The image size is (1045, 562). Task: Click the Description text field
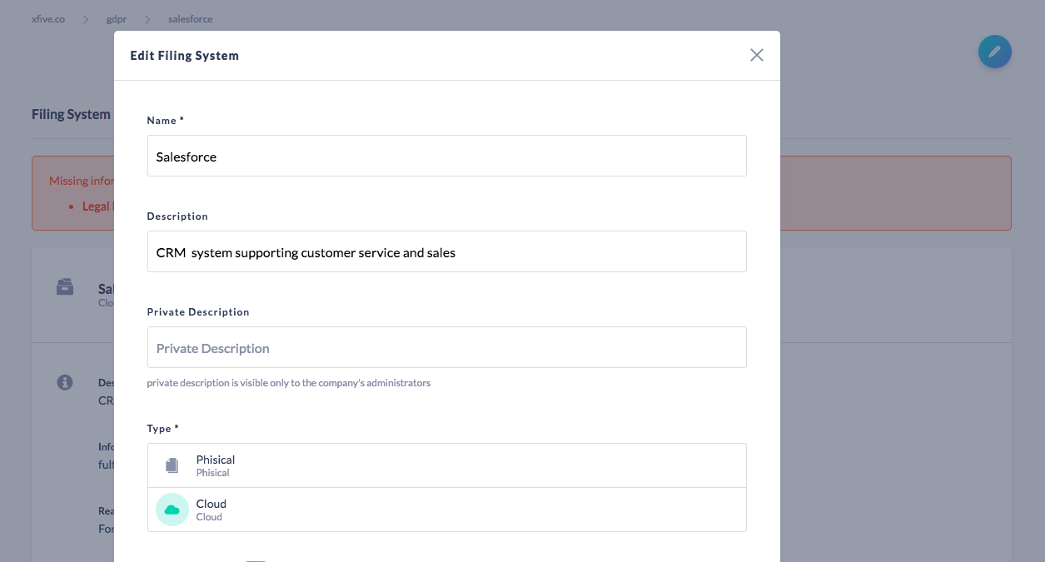[446, 251]
